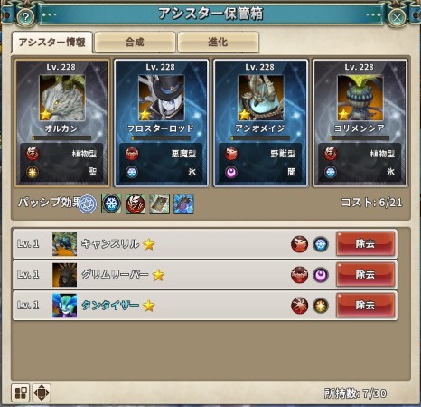421x407 pixels.
Task: Switch to the 進化 tab
Action: (x=218, y=43)
